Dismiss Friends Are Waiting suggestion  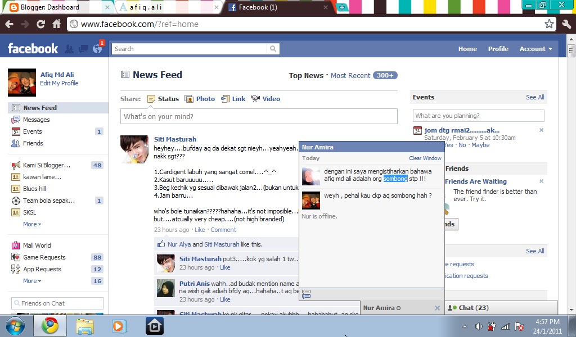pos(541,181)
